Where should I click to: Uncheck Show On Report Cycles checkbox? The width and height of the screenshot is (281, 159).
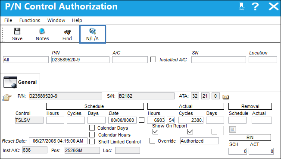tap(190, 131)
